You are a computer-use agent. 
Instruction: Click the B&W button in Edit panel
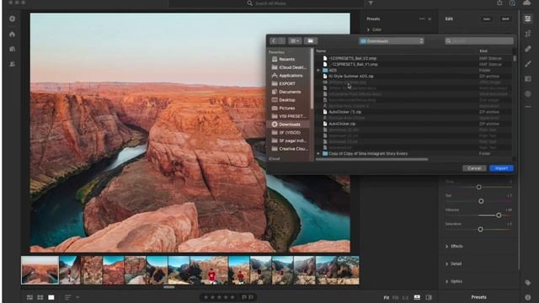click(x=505, y=19)
